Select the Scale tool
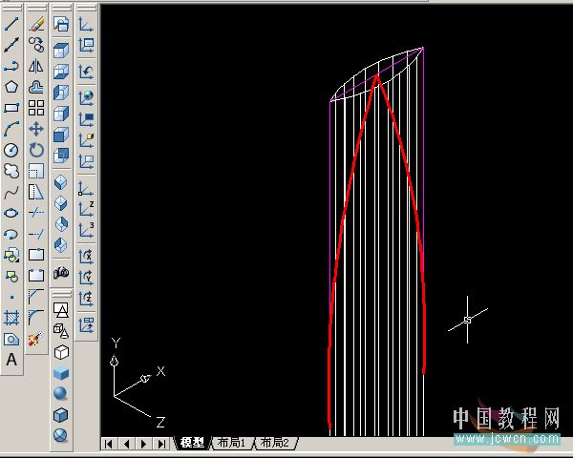 pos(36,171)
